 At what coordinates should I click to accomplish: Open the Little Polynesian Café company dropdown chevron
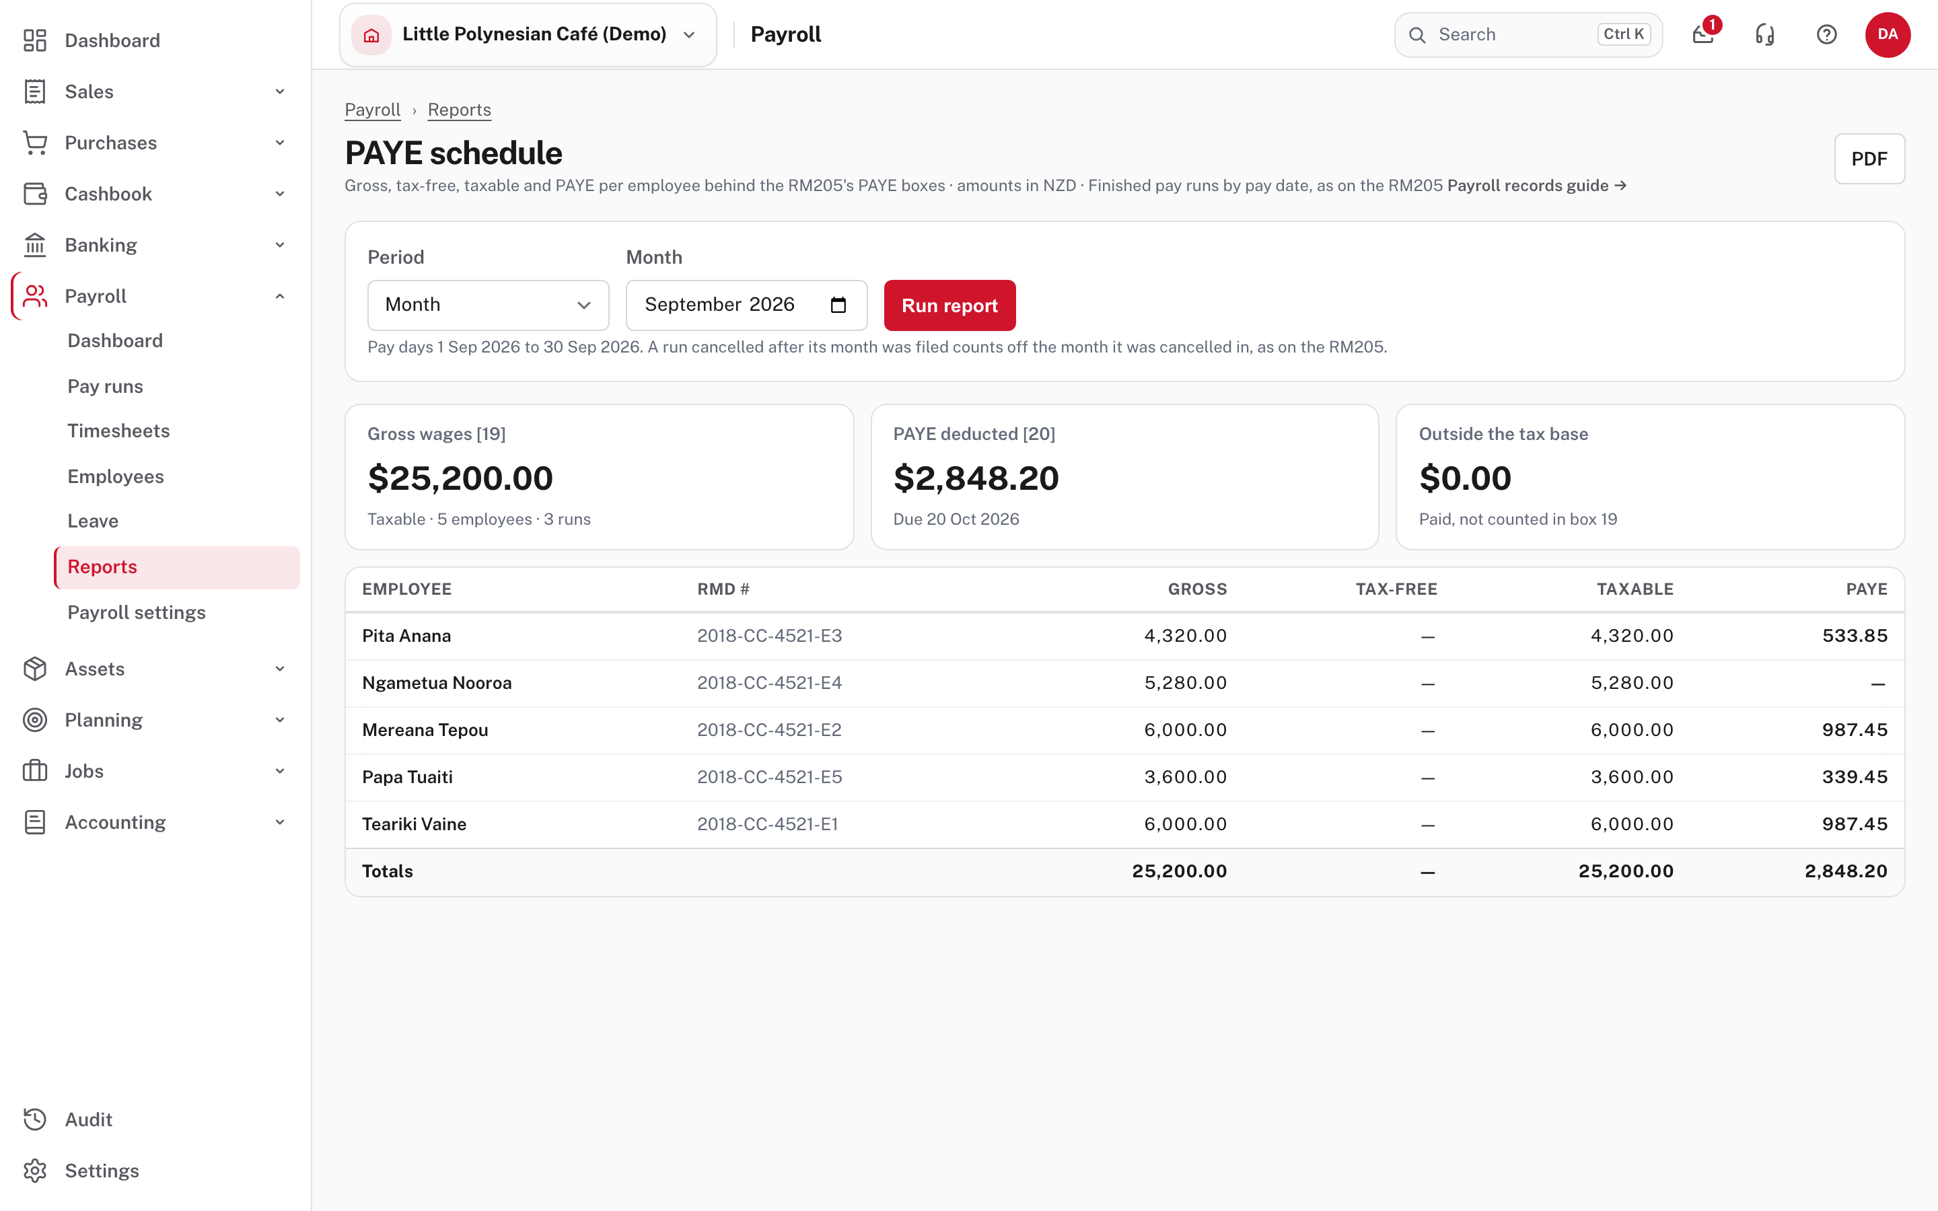tap(688, 34)
